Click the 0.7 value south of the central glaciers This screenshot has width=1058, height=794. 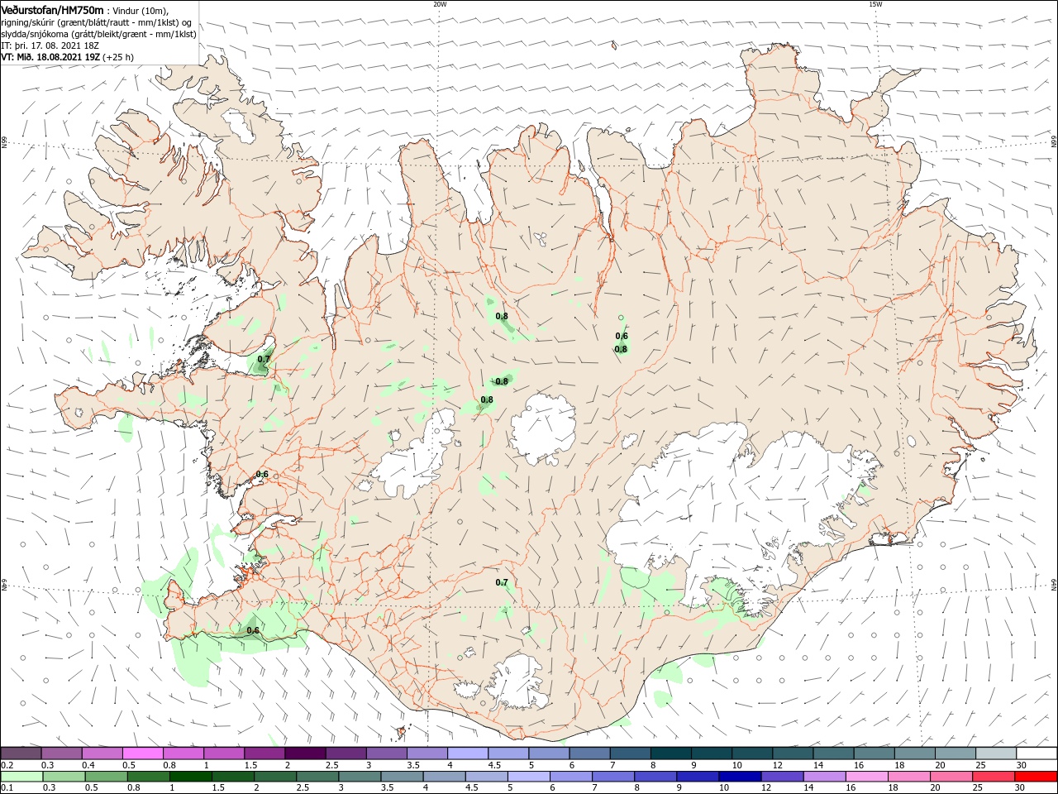[x=502, y=583]
